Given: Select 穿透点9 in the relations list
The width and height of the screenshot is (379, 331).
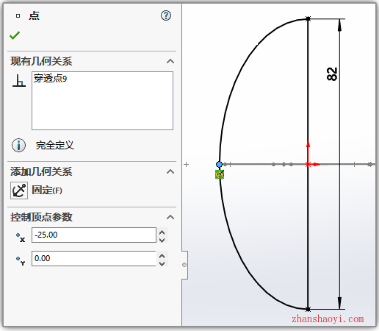Looking at the screenshot, I should pyautogui.click(x=51, y=79).
